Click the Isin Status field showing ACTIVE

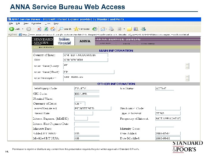point(164,88)
